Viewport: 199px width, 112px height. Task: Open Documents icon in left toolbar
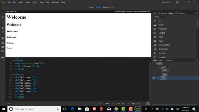2,17
